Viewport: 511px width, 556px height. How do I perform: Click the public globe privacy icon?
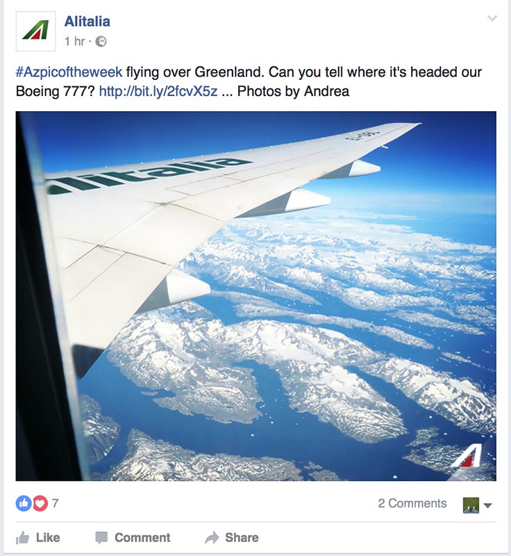pos(101,42)
